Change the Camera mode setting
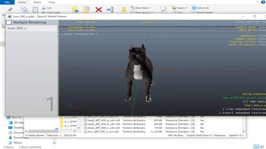The width and height of the screenshot is (266, 149). click(x=250, y=27)
